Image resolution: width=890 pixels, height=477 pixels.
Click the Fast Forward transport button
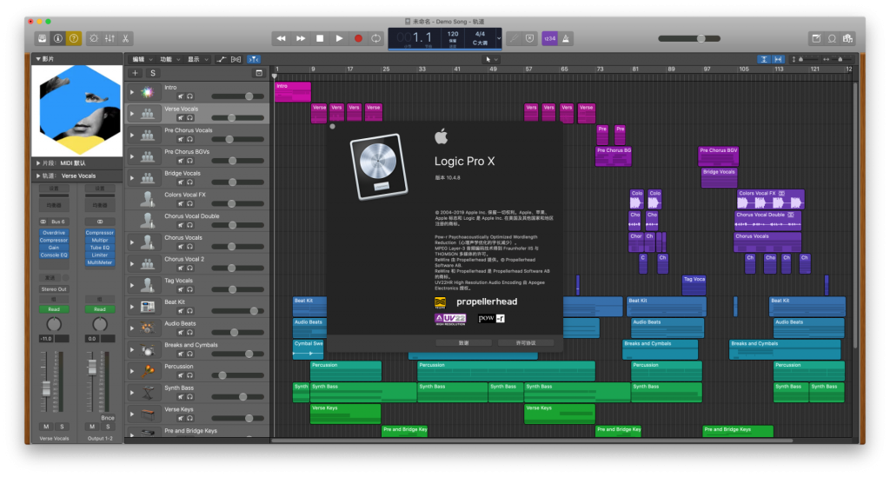(x=301, y=38)
